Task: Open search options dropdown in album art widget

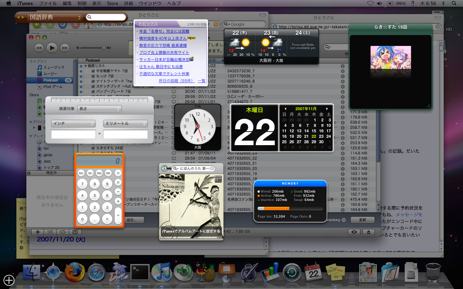Action: [x=176, y=168]
